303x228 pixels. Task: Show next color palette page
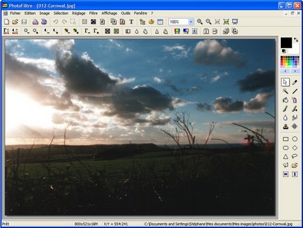click(295, 71)
